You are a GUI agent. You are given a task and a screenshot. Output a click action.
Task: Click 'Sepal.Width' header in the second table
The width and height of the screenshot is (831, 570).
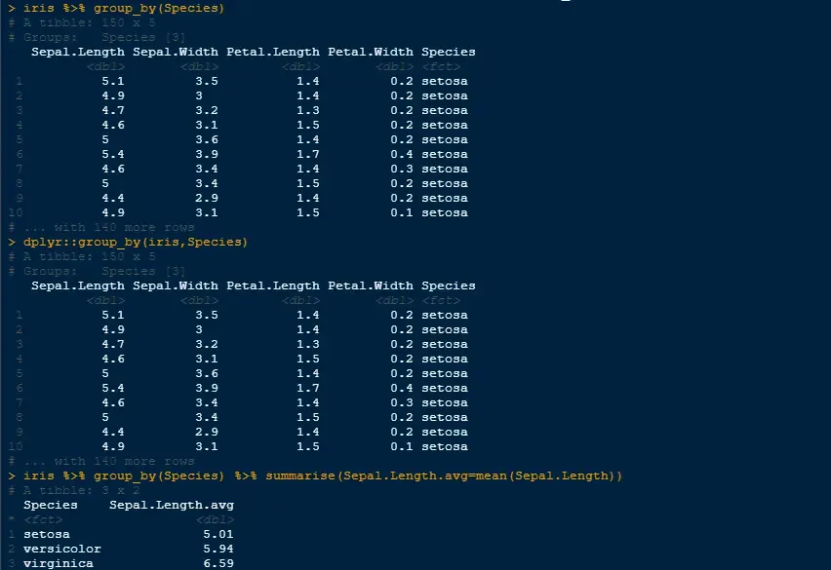(x=176, y=285)
